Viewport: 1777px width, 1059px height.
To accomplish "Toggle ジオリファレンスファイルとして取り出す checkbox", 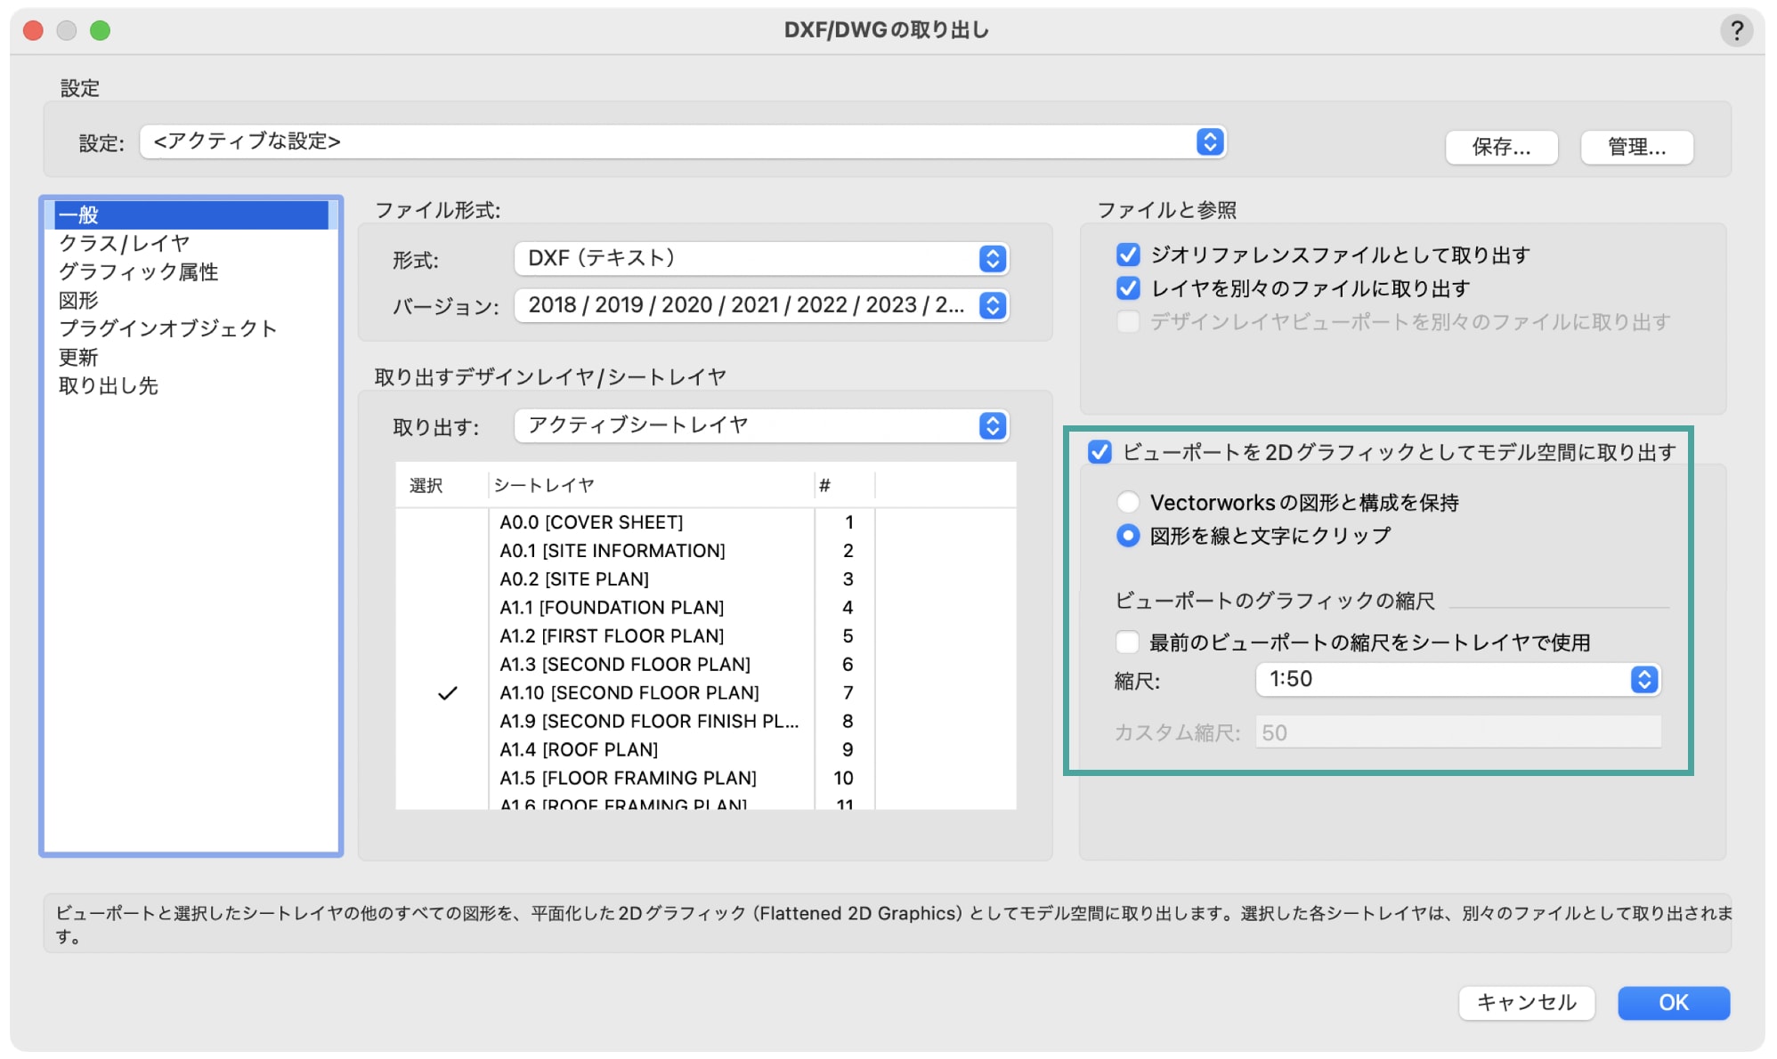I will [x=1128, y=255].
